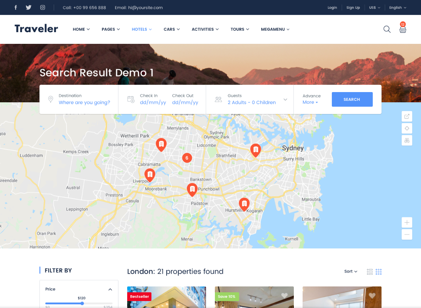This screenshot has height=308, width=421.
Task: Click the blue Search button
Action: pos(352,99)
